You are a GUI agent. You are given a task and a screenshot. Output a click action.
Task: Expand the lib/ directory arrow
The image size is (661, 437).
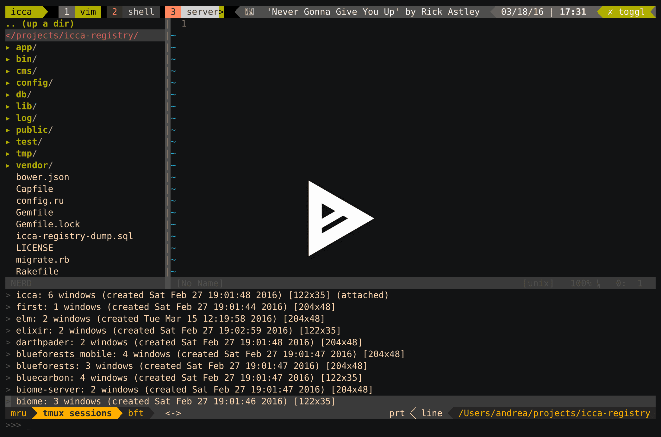click(8, 106)
